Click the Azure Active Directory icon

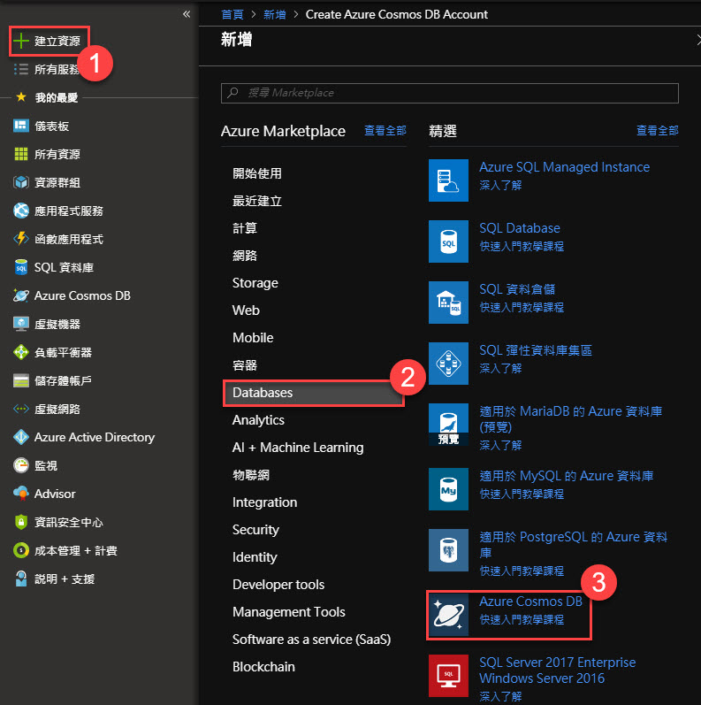point(20,437)
